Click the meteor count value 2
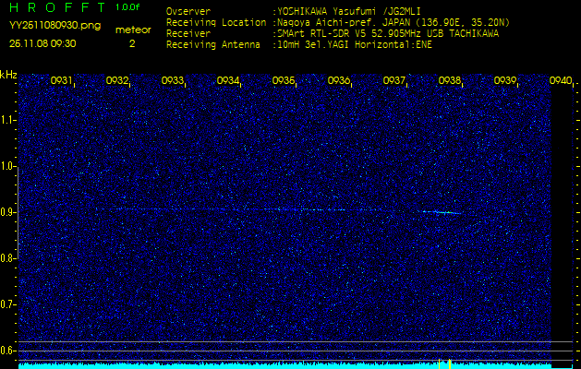The image size is (581, 369). coord(132,42)
